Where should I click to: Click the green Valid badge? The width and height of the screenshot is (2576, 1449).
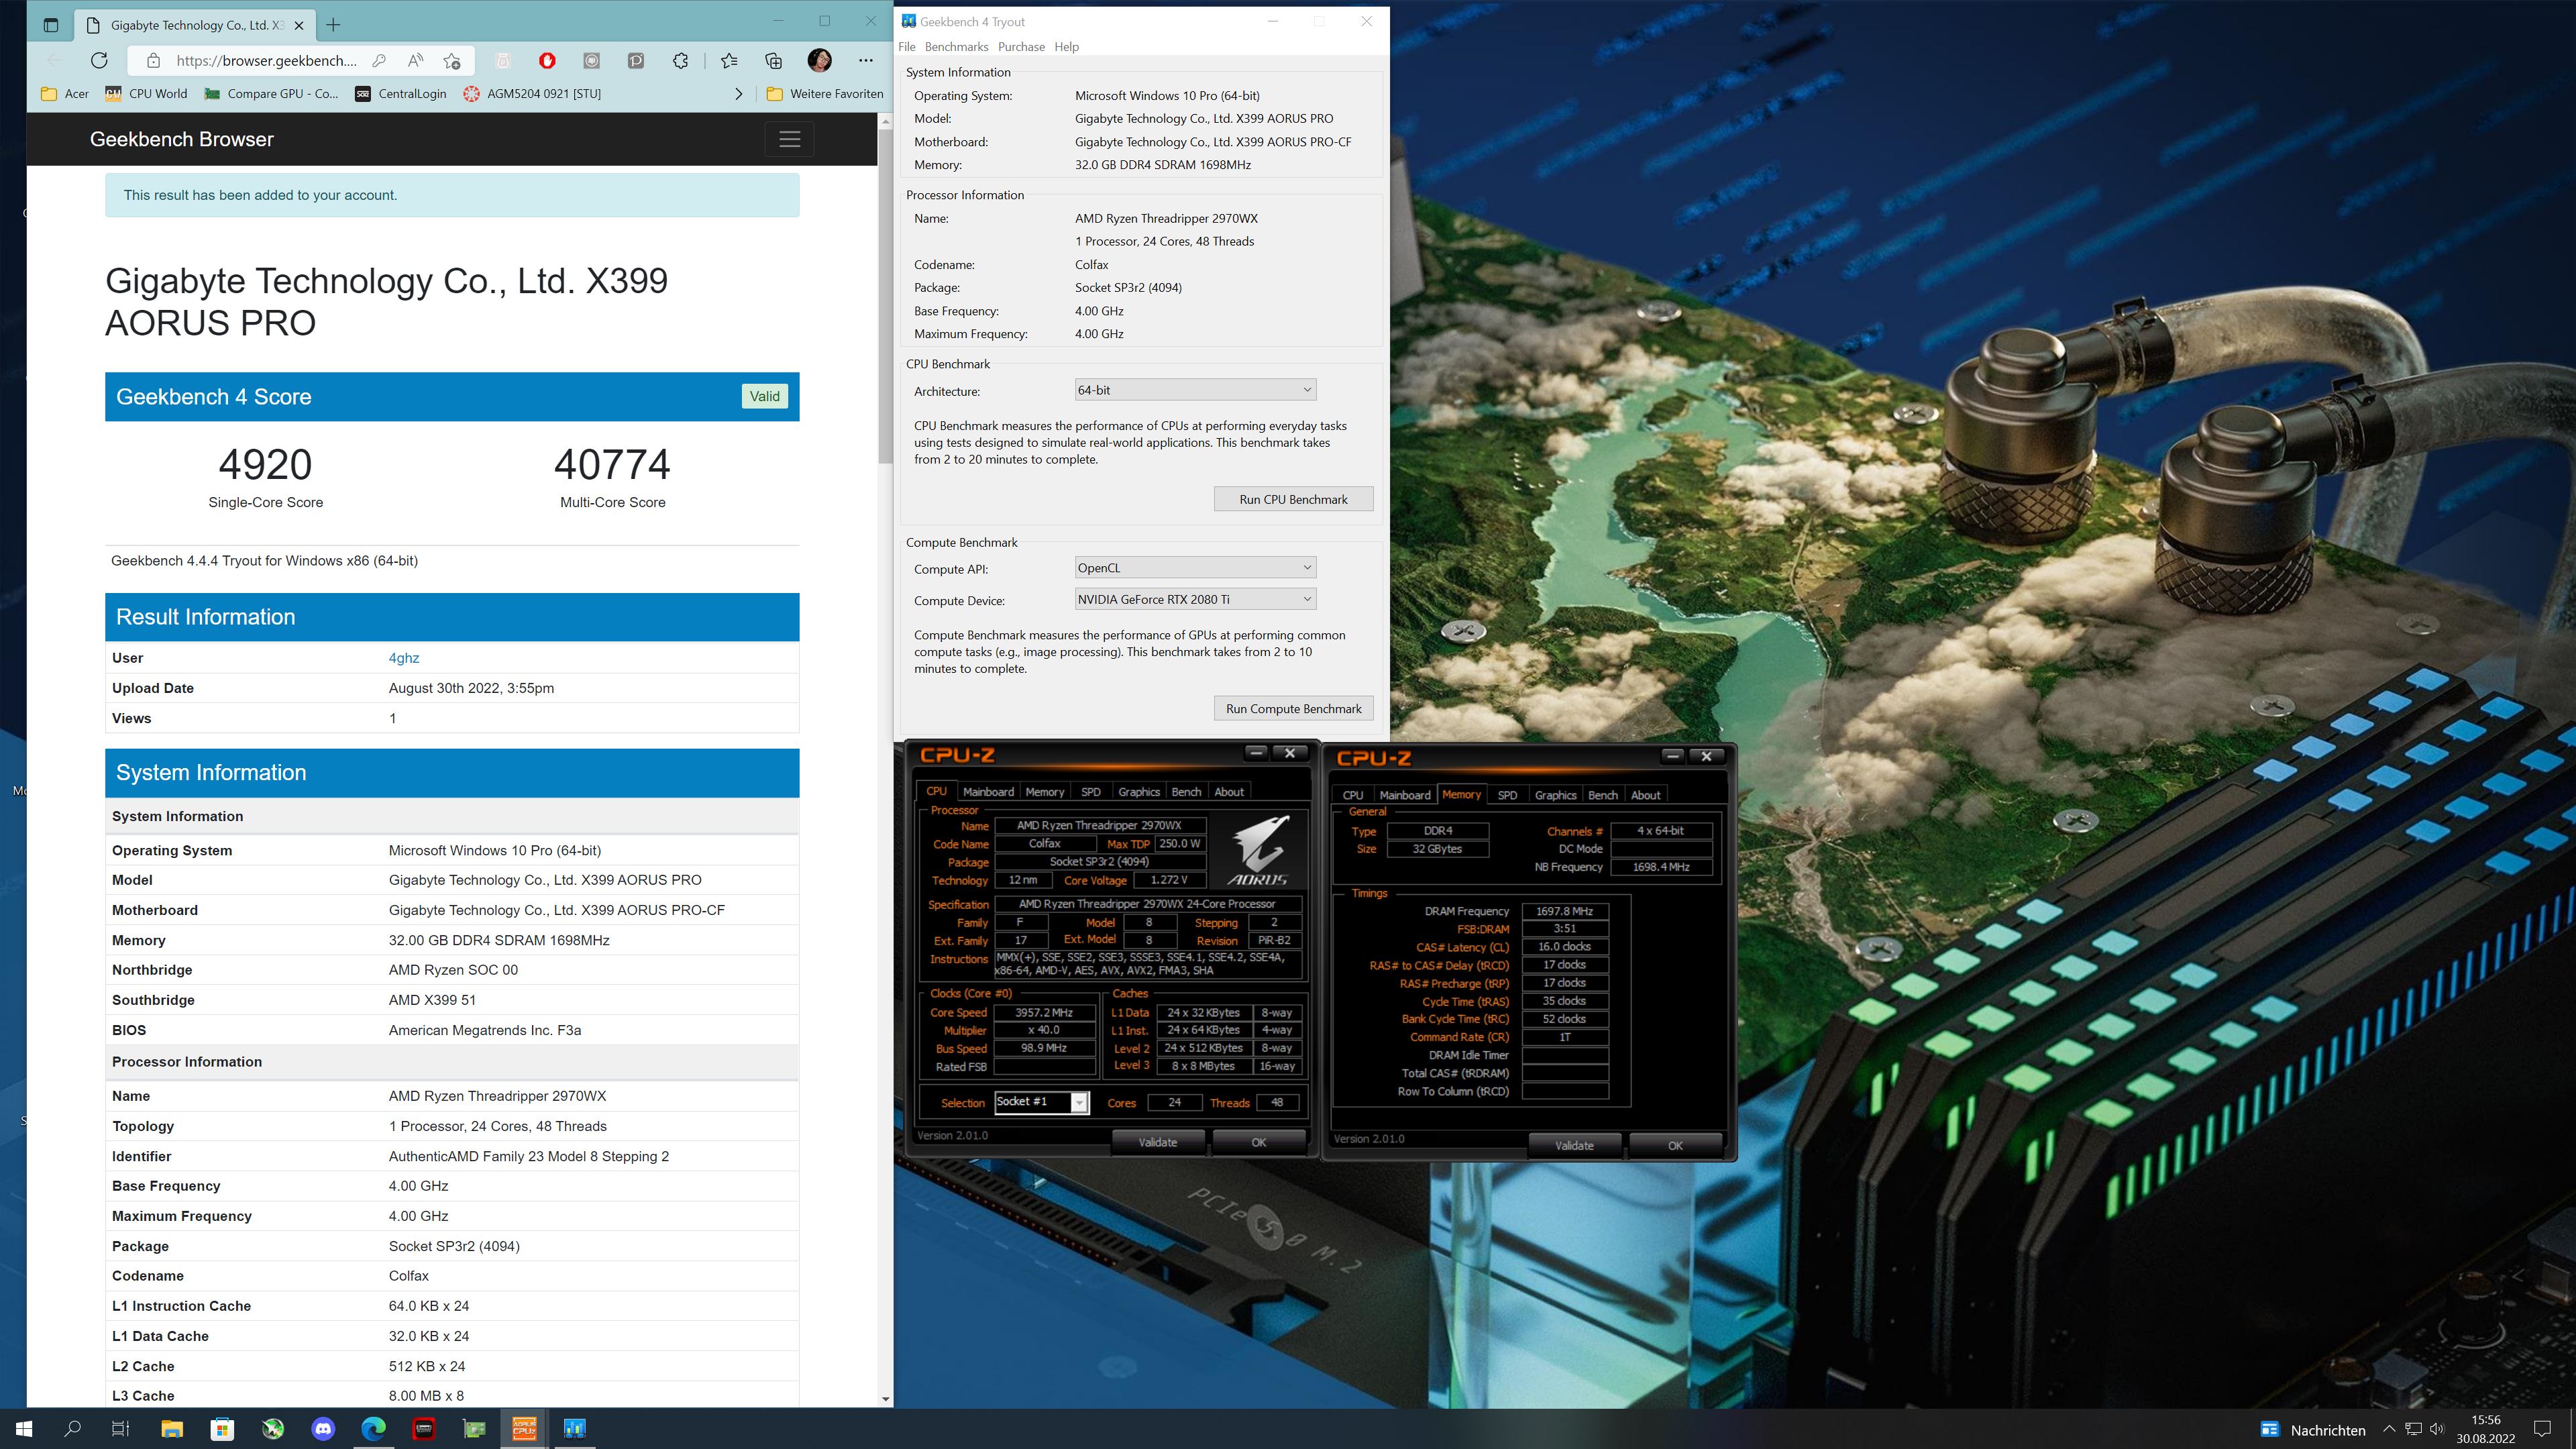tap(765, 396)
